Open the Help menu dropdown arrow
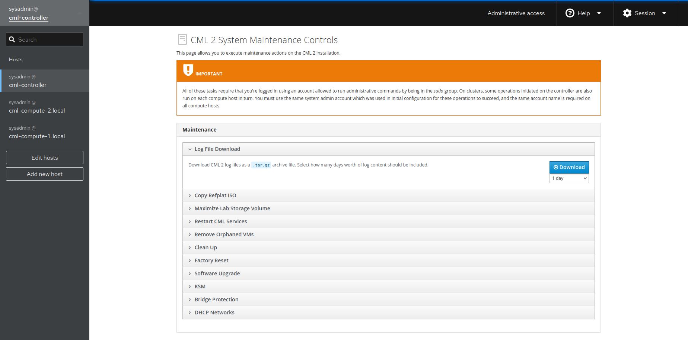Screen dimensions: 688x340 [599, 13]
